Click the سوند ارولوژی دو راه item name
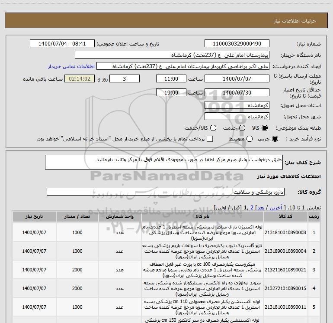Viewport: 333px width, 323px height. tap(202, 288)
